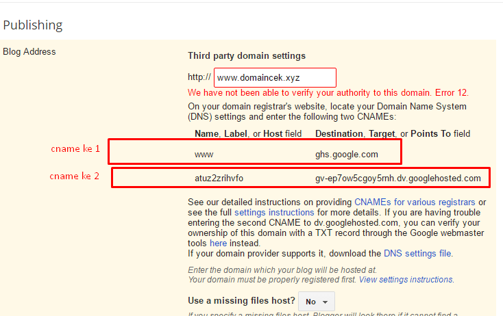Open the 'View settings instructions' link
The height and width of the screenshot is (316, 503).
click(x=406, y=280)
